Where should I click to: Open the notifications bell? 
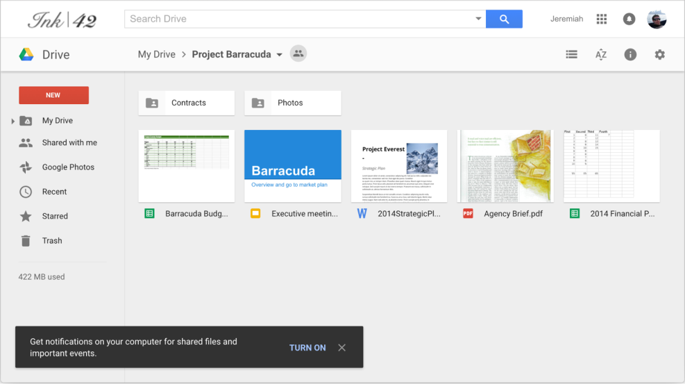coord(629,19)
